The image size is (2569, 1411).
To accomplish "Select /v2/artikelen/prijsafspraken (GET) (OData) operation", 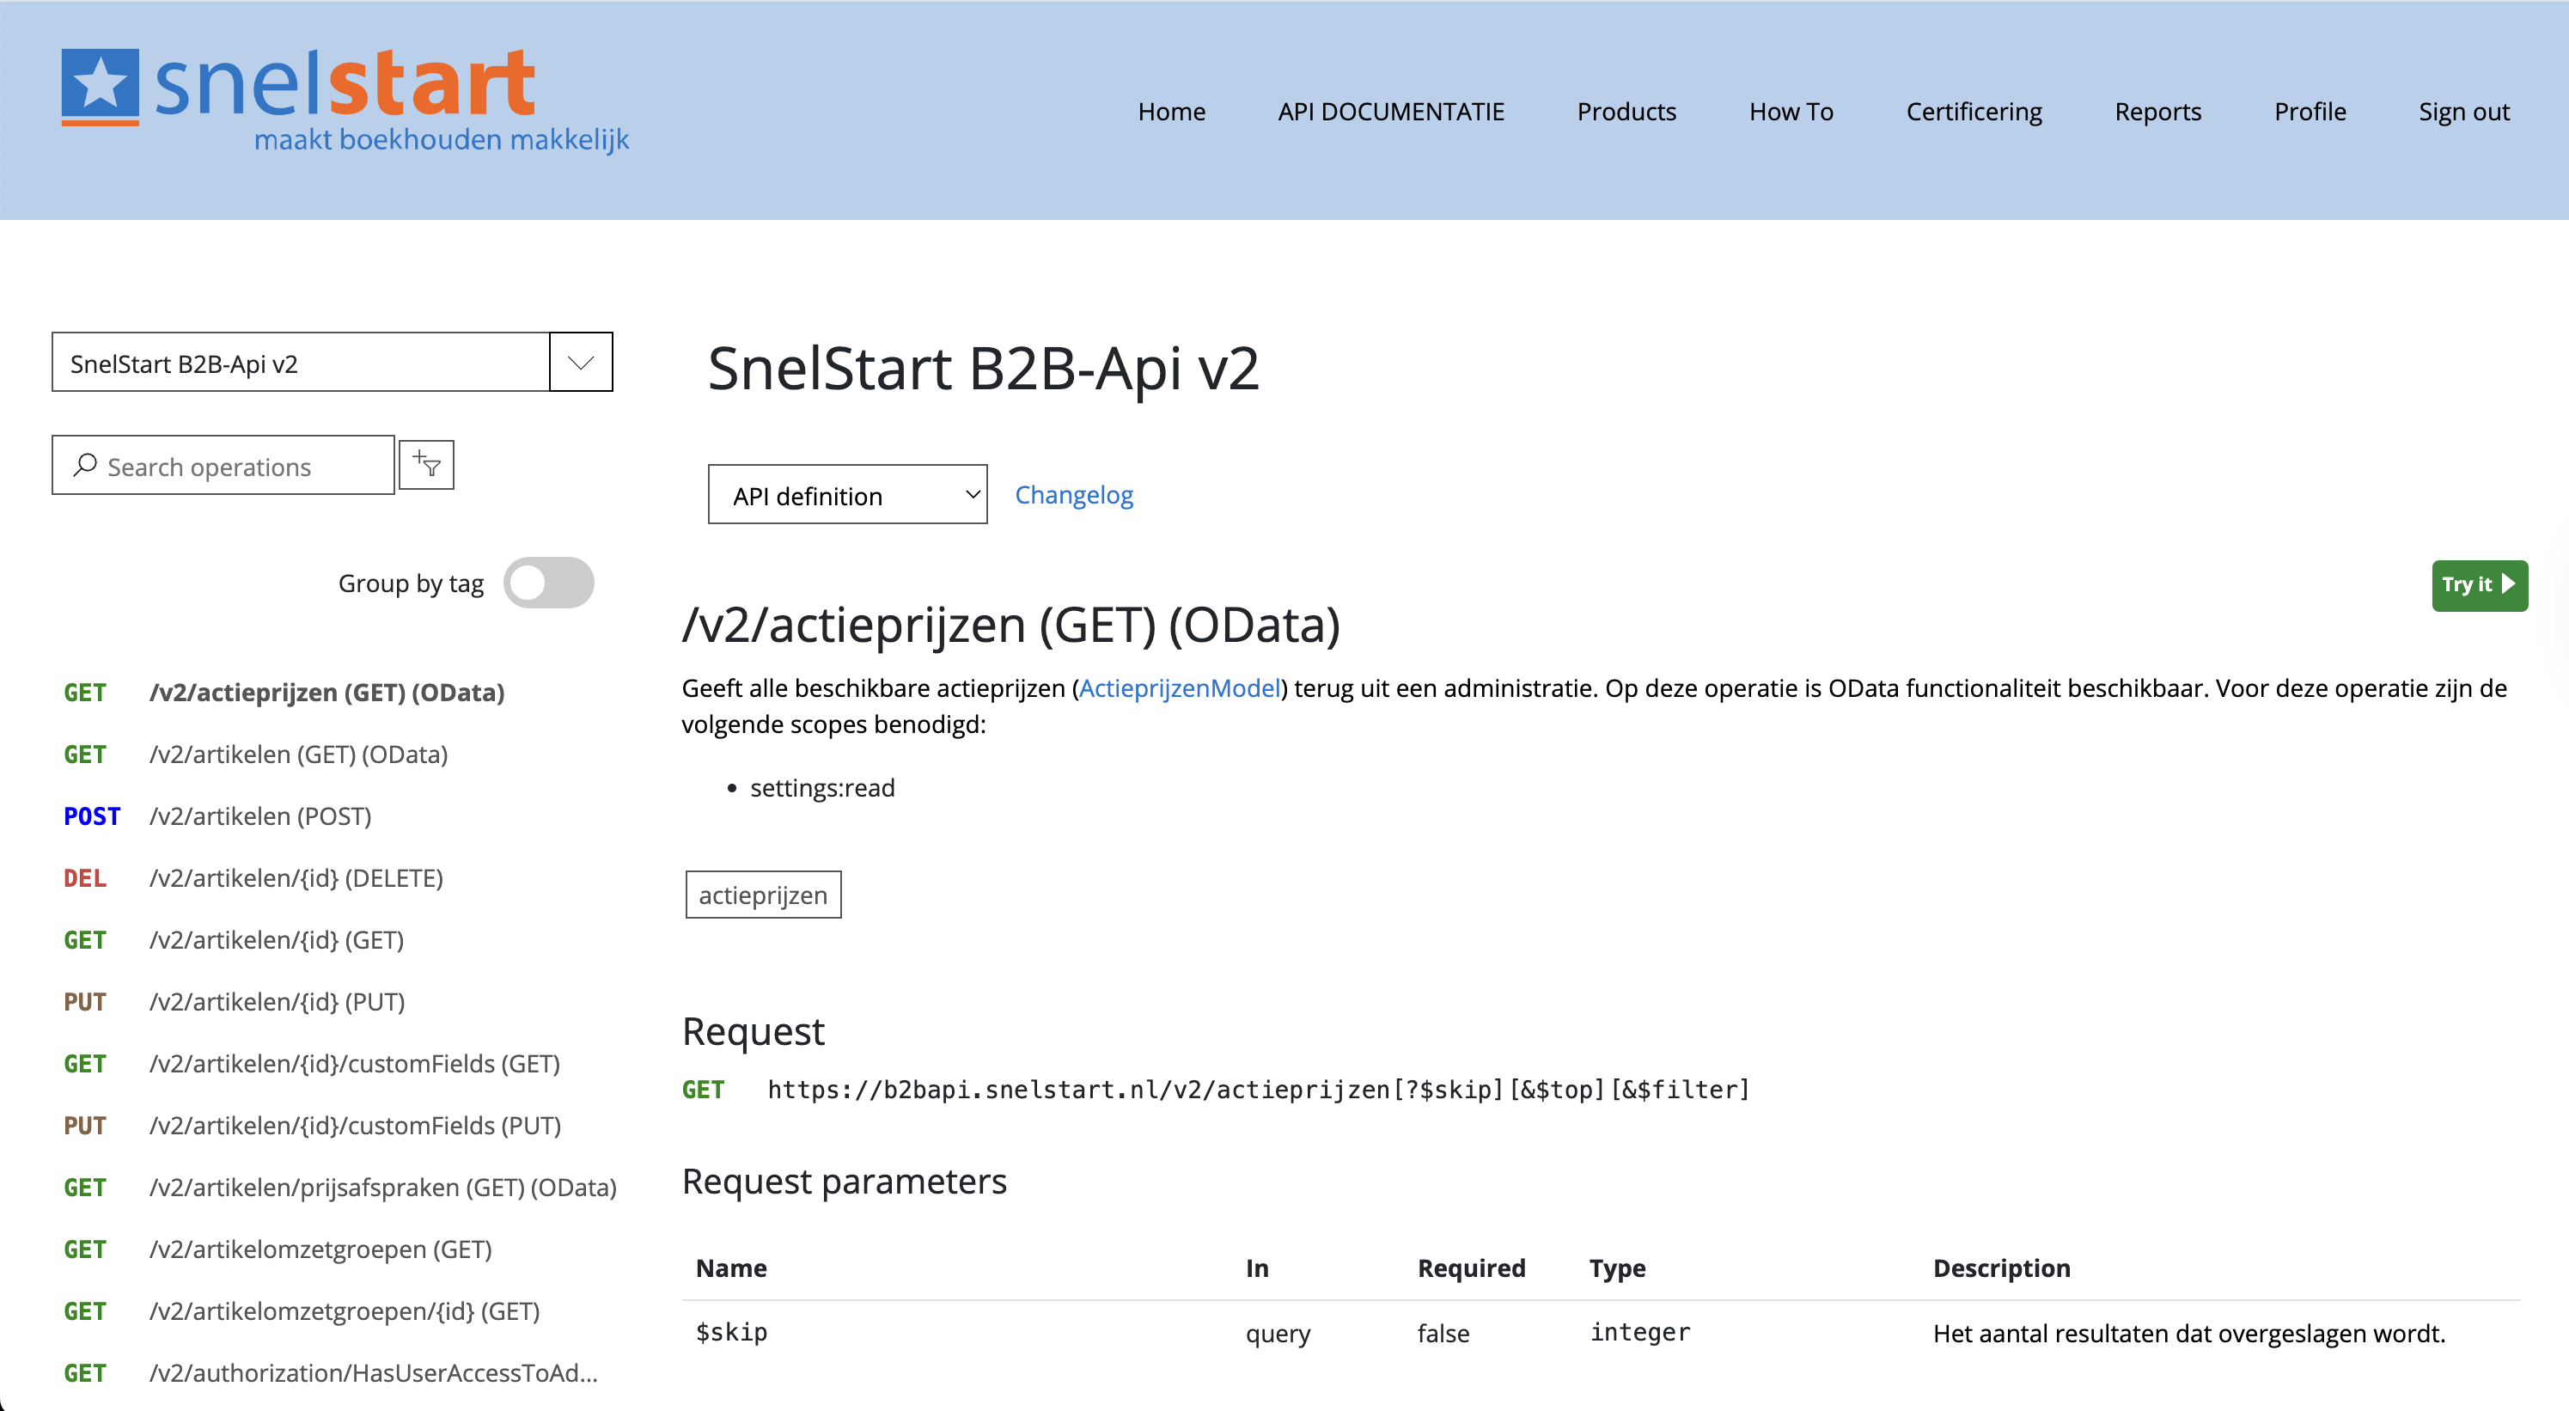I will tap(383, 1187).
